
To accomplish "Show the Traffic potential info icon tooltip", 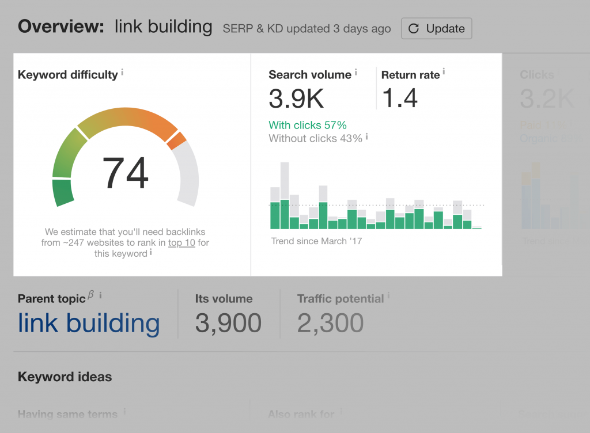I will point(389,295).
